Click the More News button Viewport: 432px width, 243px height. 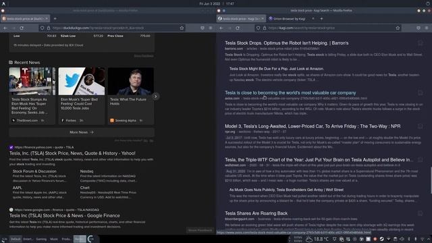[82, 132]
